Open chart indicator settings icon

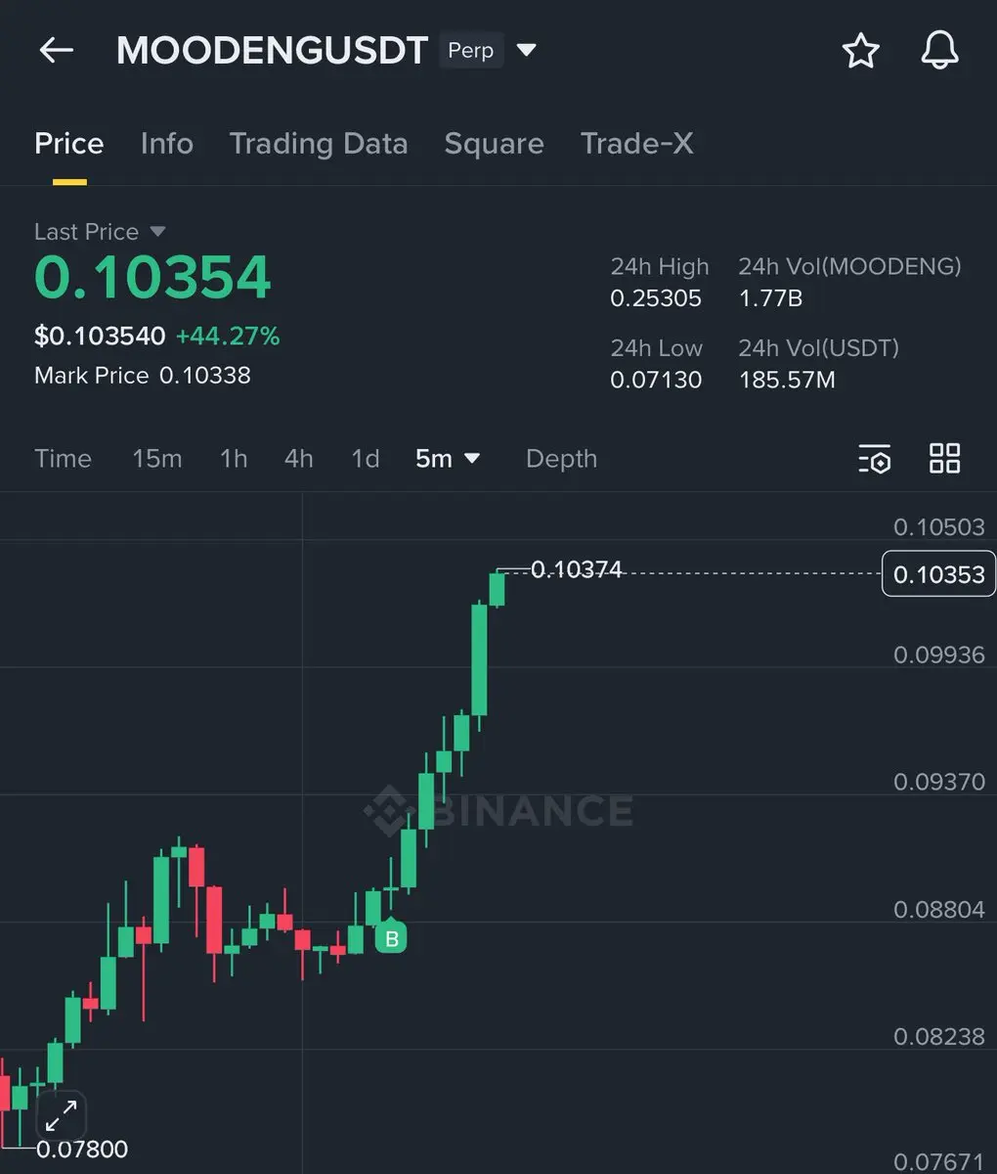875,458
